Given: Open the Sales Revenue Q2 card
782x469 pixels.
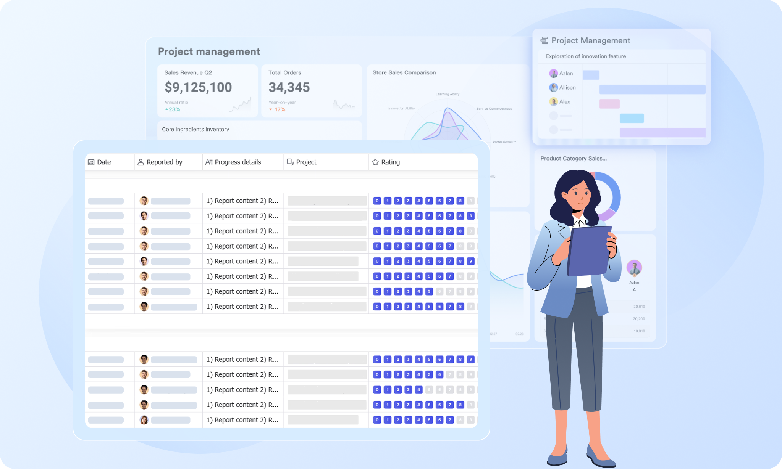Looking at the screenshot, I should tap(207, 91).
